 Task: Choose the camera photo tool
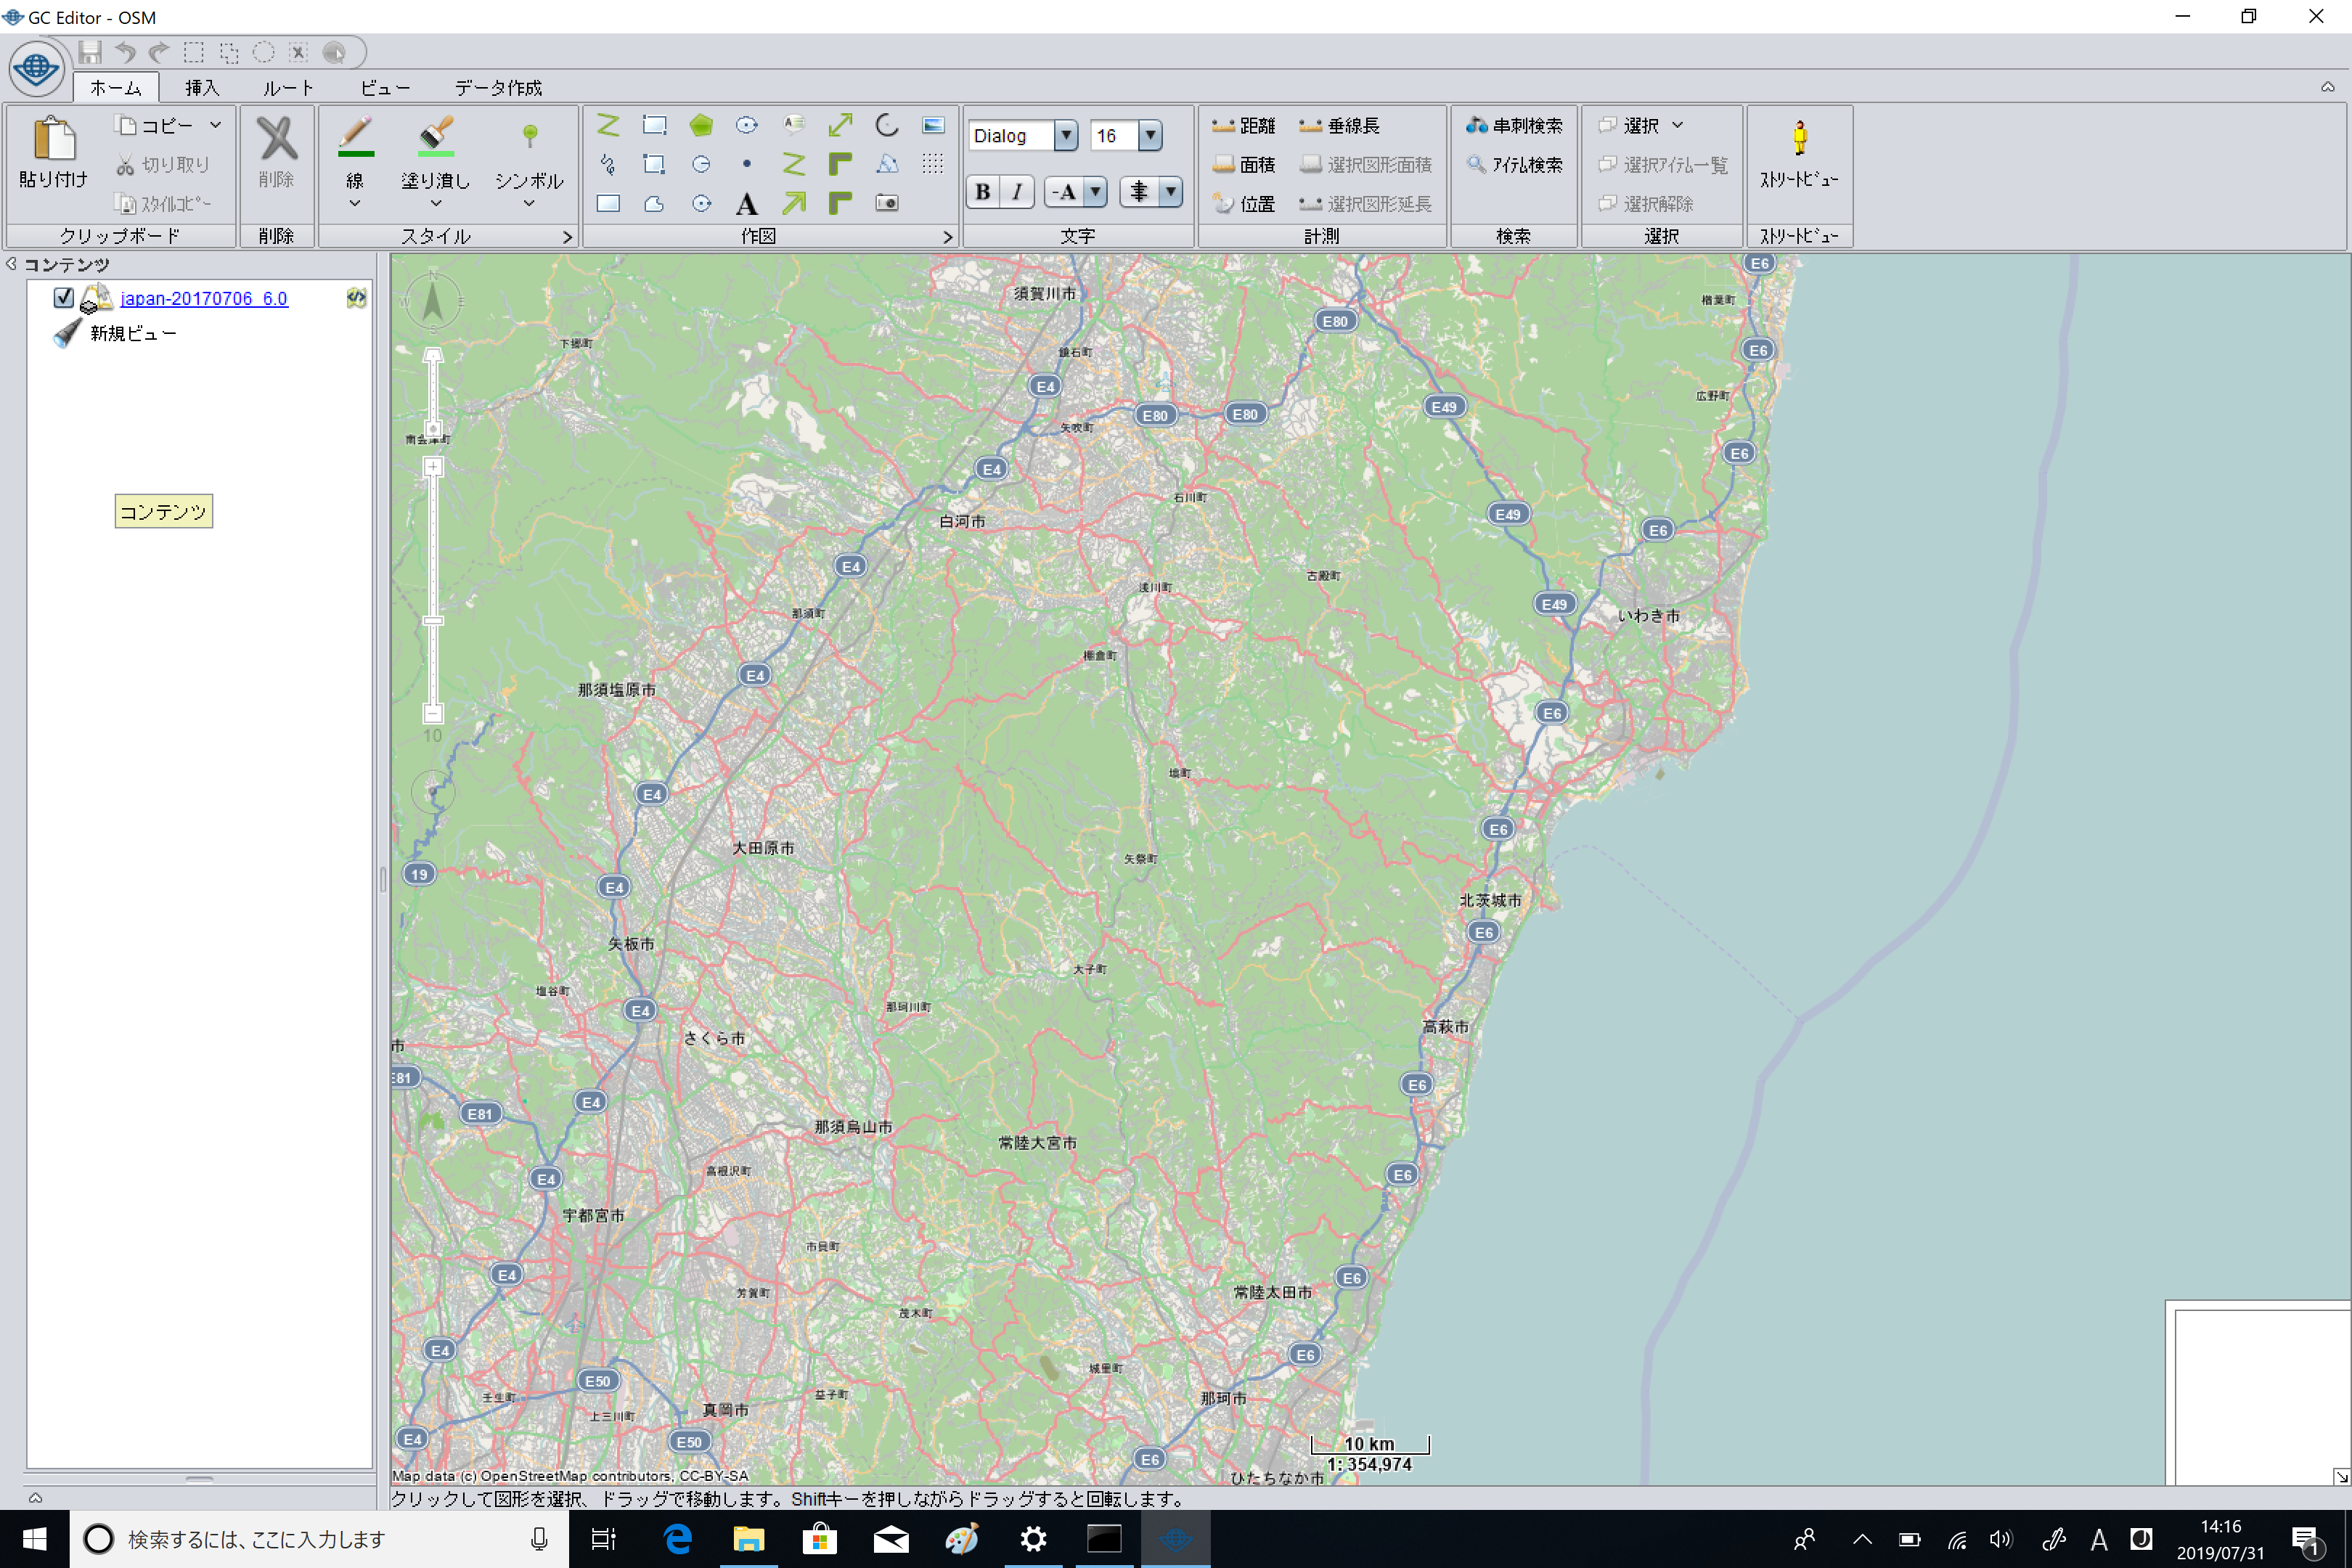(x=886, y=203)
